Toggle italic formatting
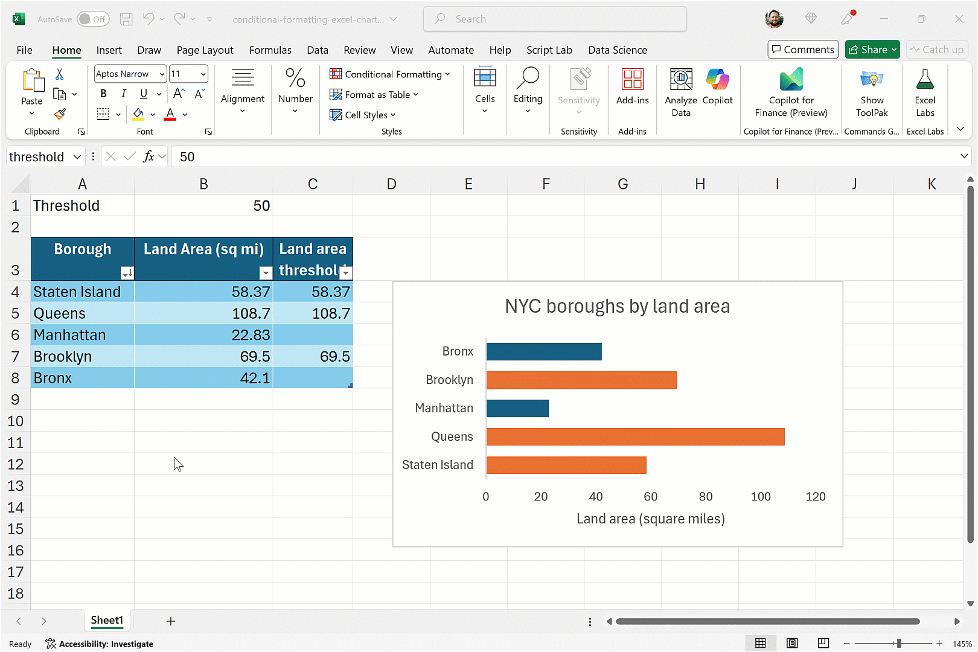 [123, 94]
